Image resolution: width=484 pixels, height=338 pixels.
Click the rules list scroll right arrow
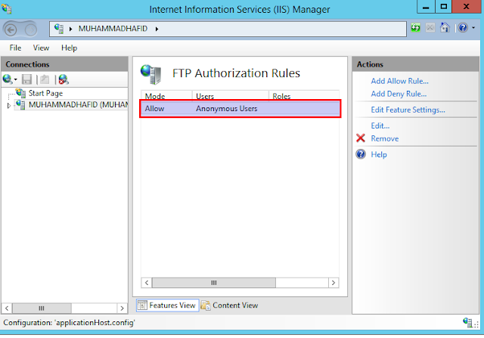click(334, 283)
